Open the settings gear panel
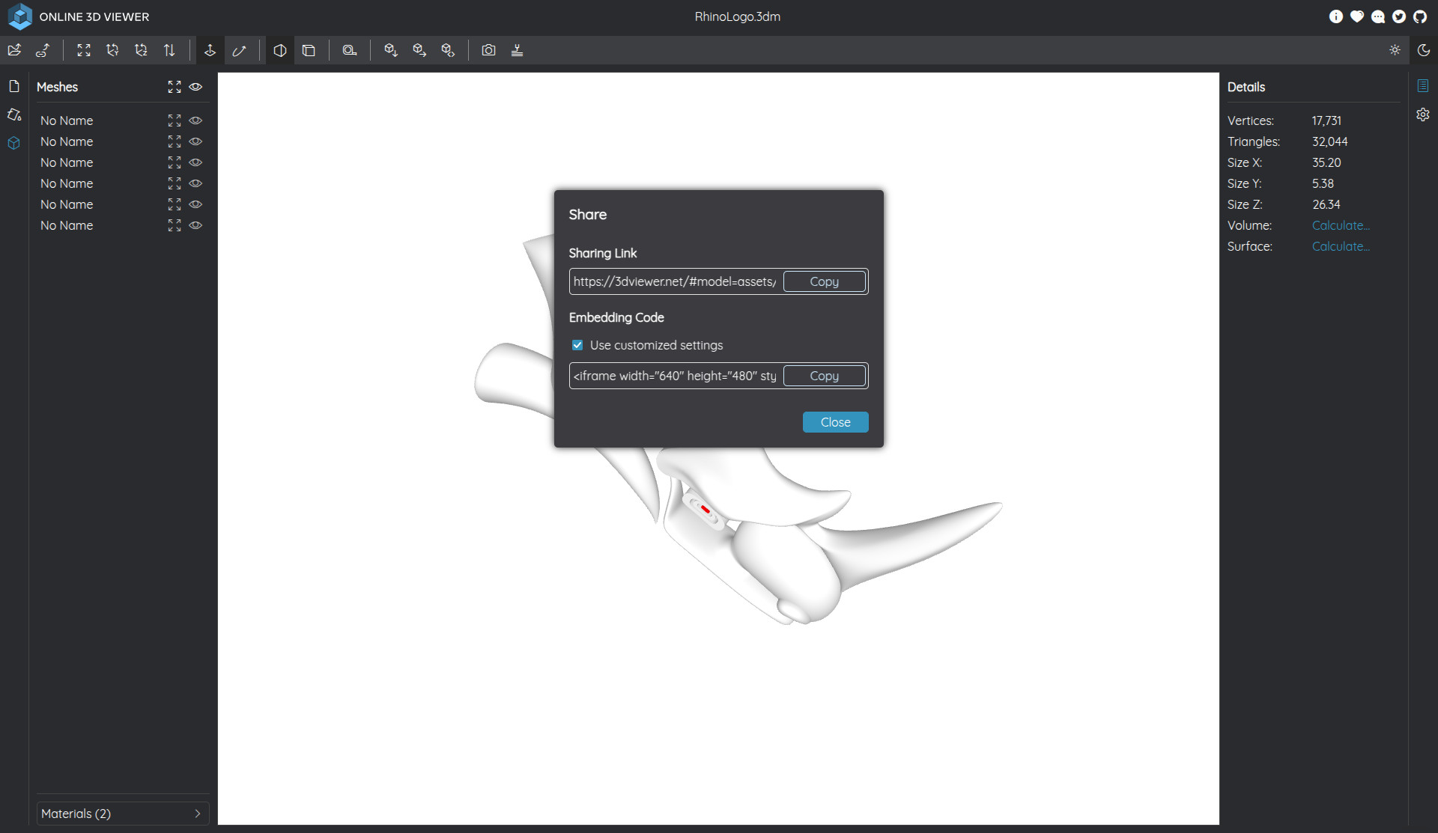Screen dimensions: 1438x833 (1423, 115)
